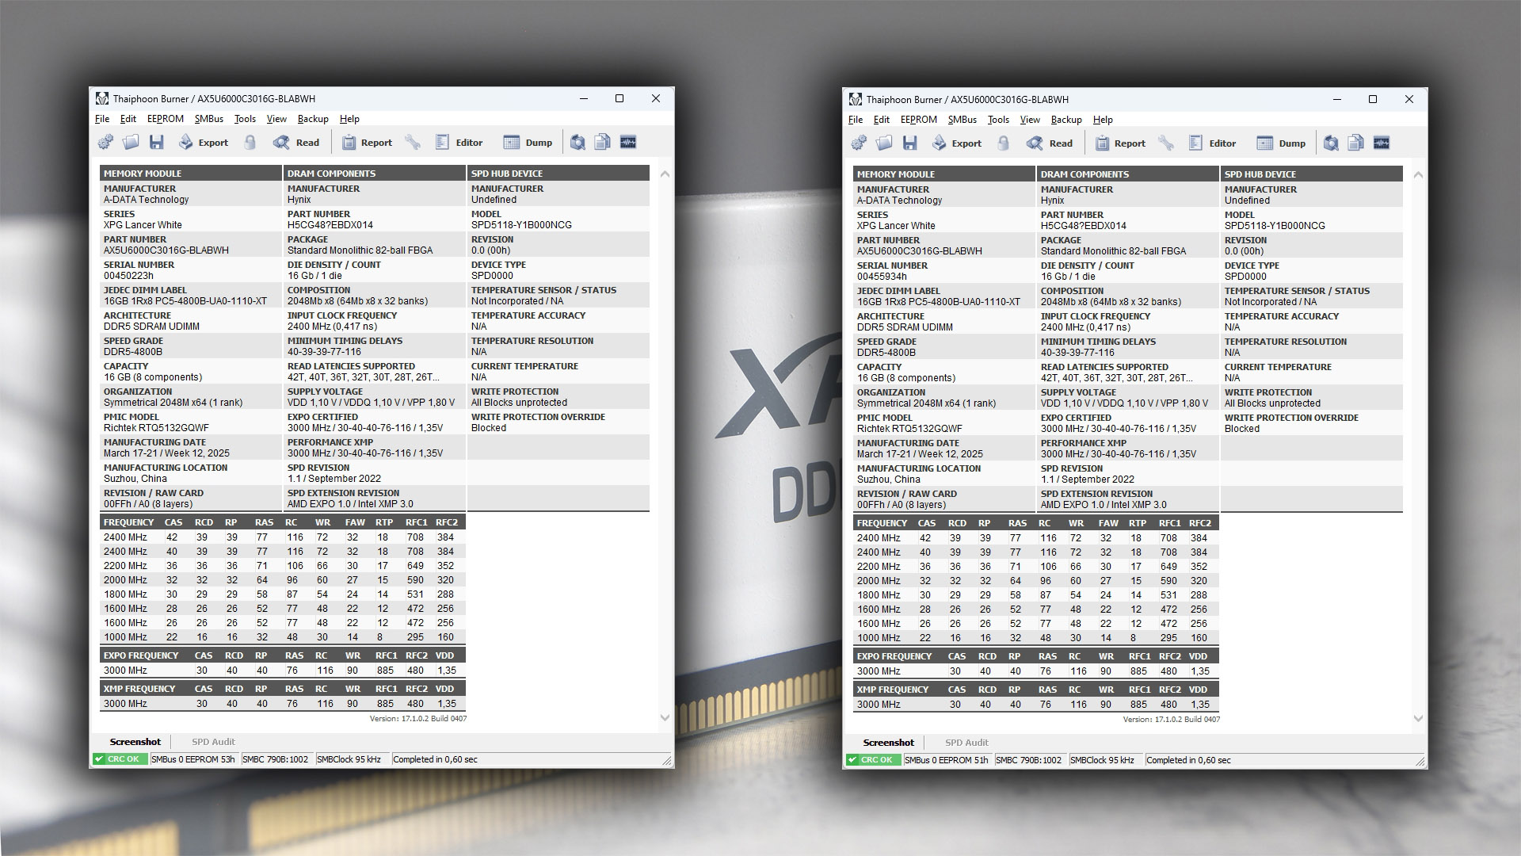Click the copy documents icon in left window
The image size is (1521, 856).
tap(603, 143)
